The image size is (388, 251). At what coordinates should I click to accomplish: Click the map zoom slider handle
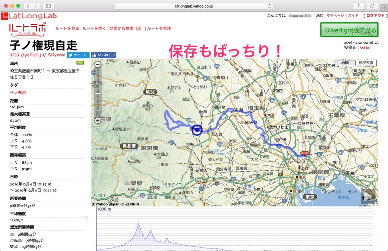click(98, 93)
